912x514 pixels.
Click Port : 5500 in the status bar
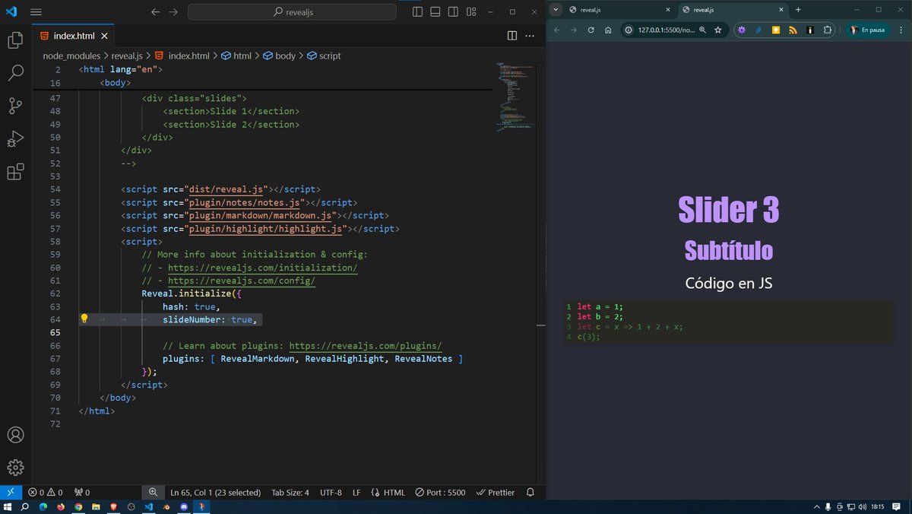441,492
